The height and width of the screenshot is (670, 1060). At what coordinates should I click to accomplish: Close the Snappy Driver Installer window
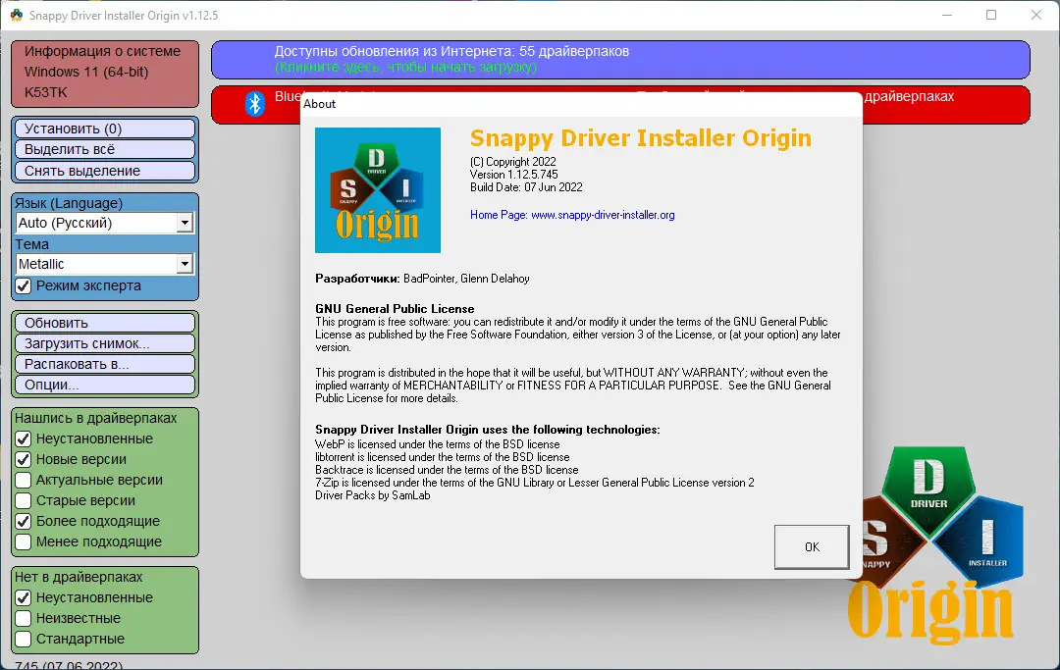[x=1035, y=15]
